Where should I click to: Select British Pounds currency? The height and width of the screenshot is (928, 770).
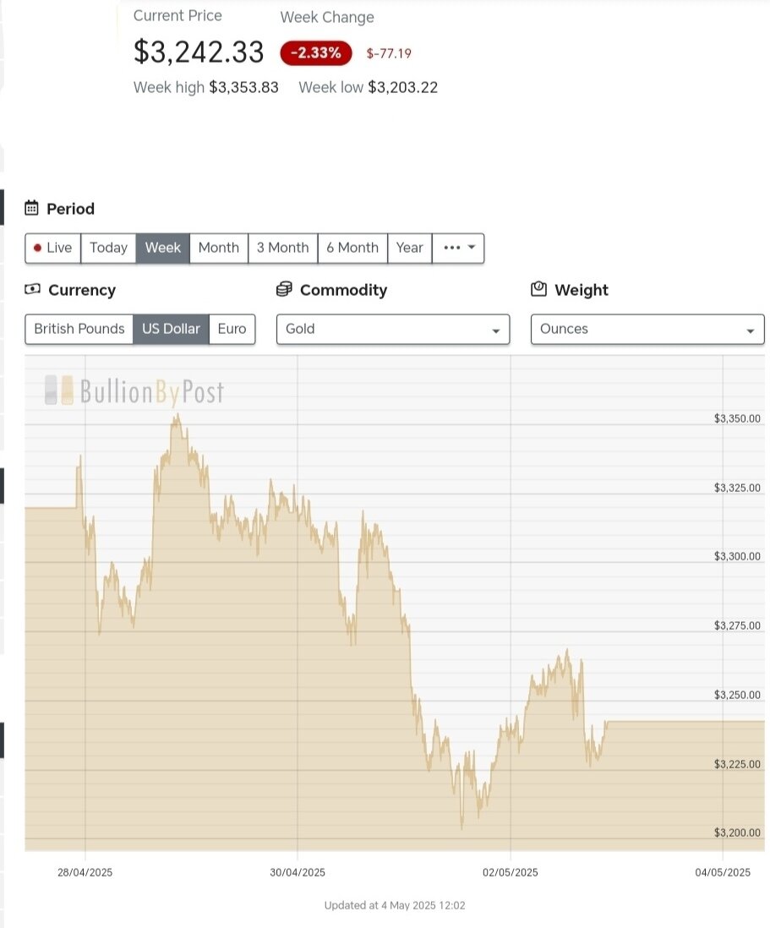pos(79,329)
